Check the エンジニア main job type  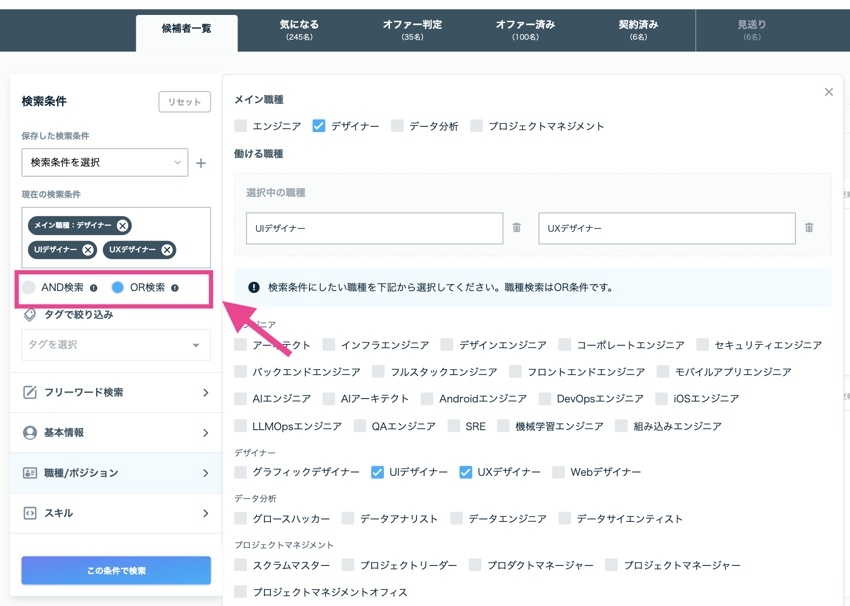coord(240,126)
